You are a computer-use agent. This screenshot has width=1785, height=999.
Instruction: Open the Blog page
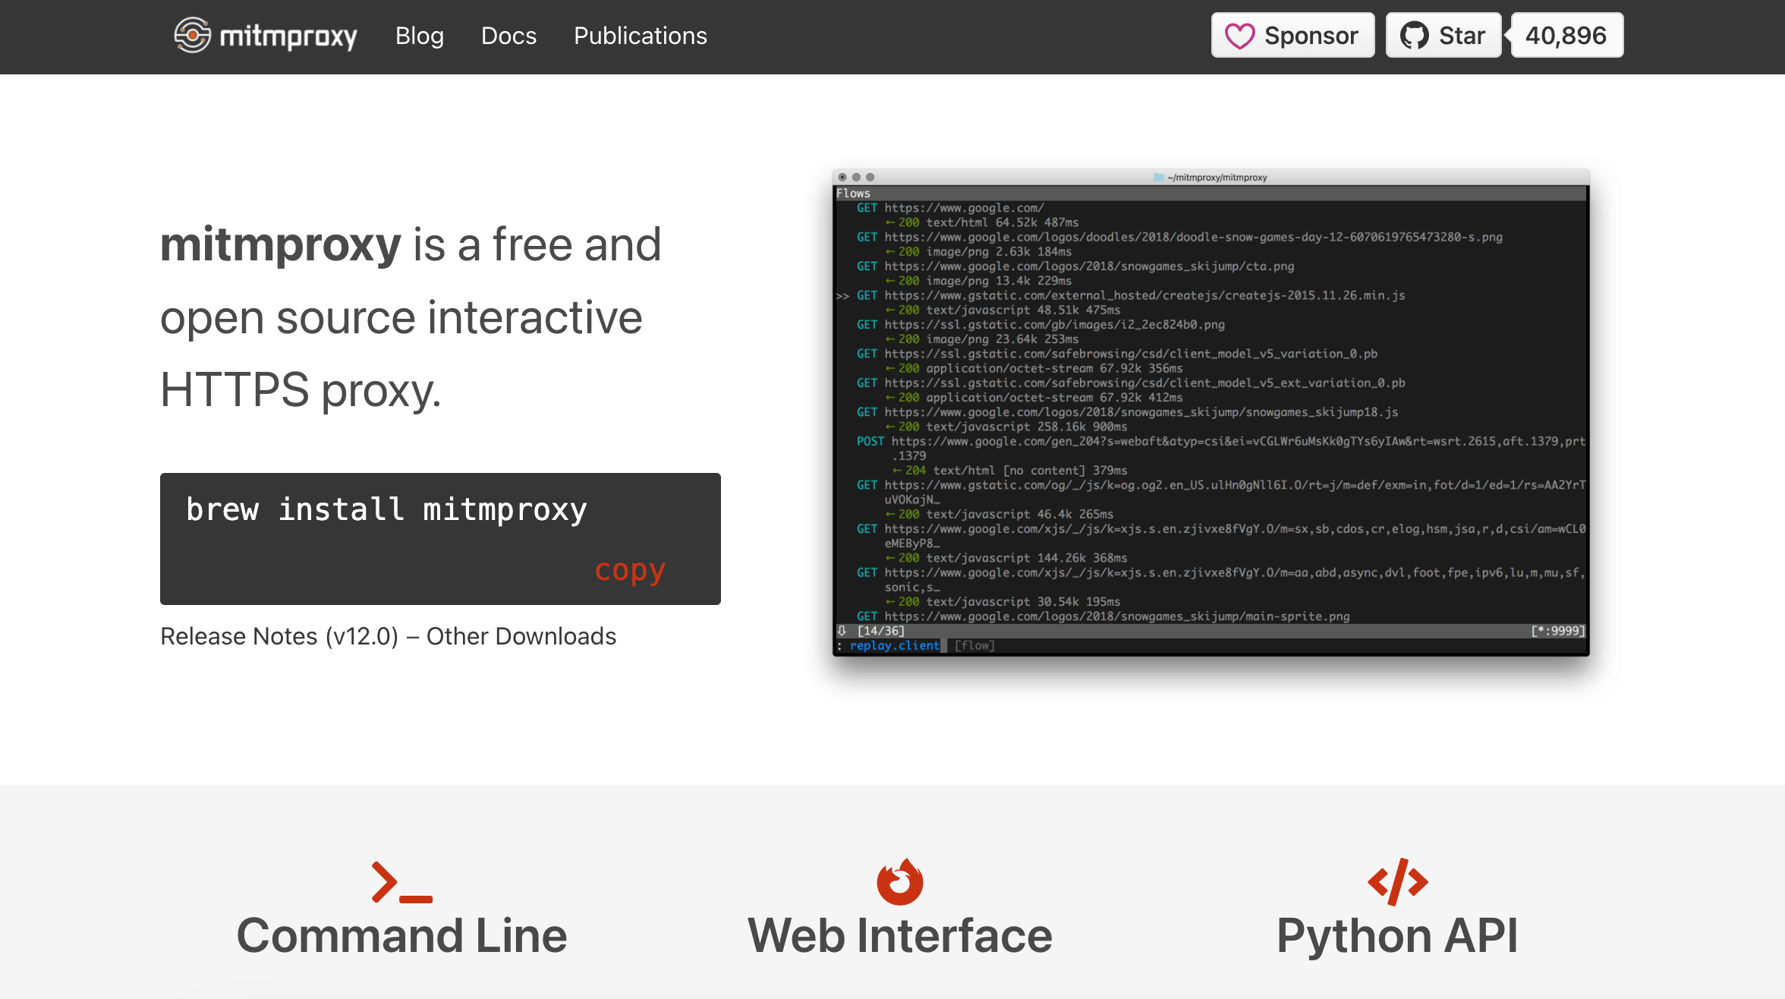[x=419, y=36]
